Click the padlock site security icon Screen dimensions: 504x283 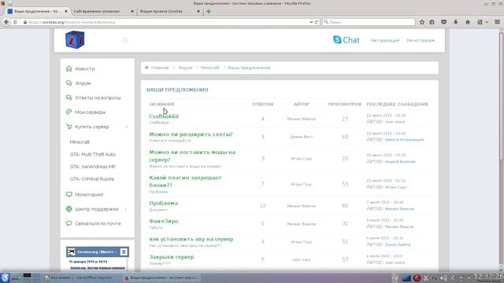point(25,22)
